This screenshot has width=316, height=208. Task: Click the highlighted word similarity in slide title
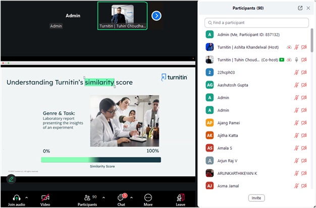click(99, 82)
